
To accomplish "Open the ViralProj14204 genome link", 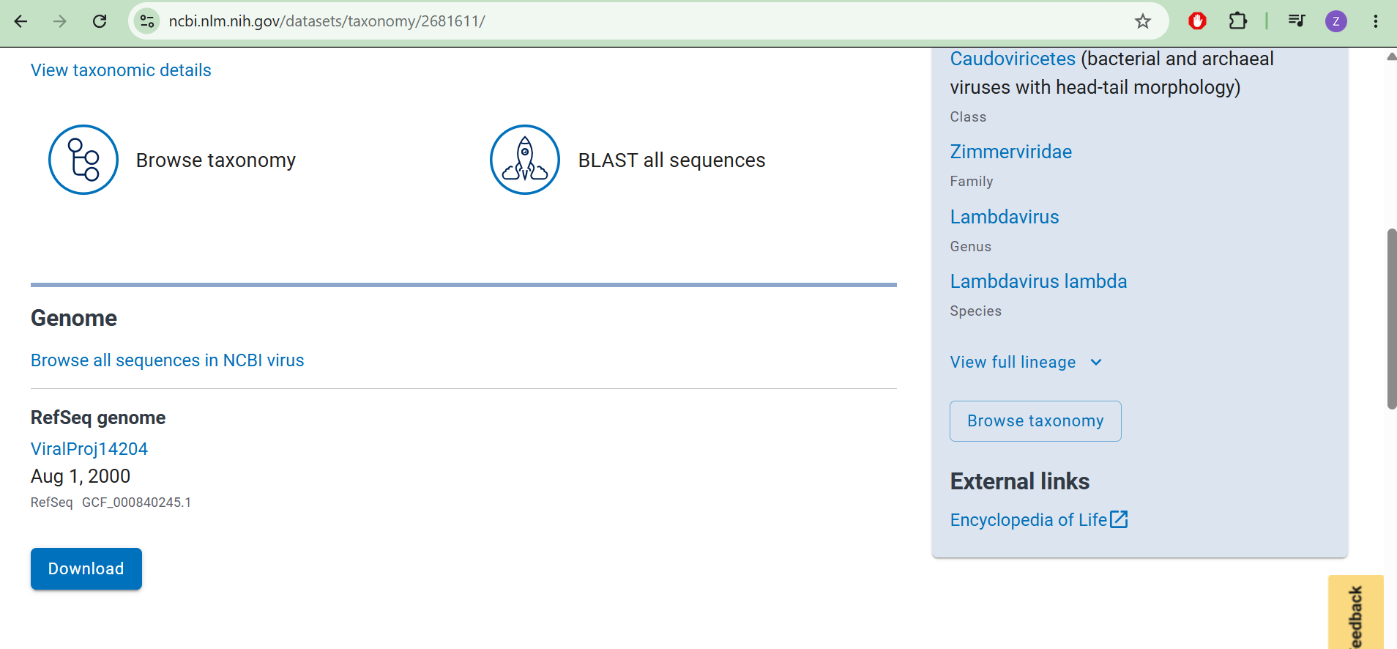I will point(89,449).
